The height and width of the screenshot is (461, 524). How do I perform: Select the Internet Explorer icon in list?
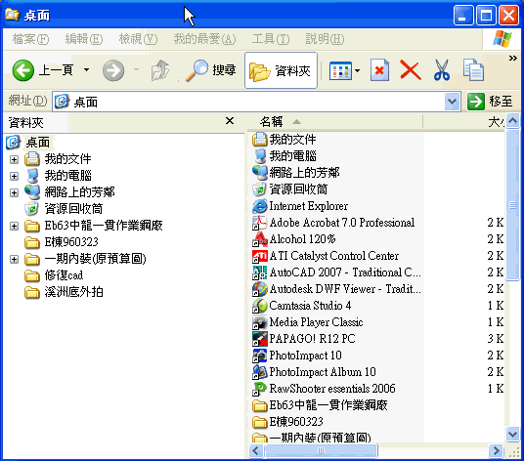click(260, 206)
